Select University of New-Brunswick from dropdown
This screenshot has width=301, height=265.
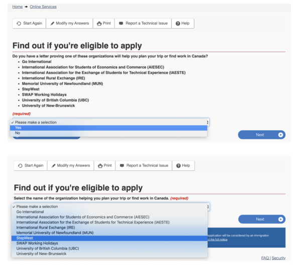(x=109, y=254)
